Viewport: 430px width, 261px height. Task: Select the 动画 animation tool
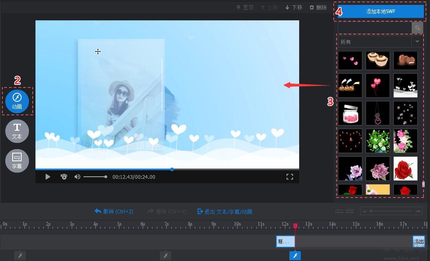[17, 101]
